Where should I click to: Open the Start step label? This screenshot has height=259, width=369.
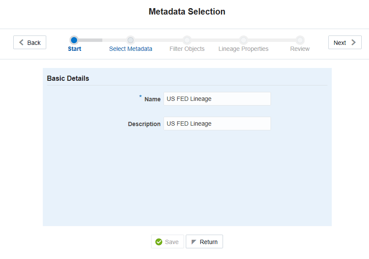coord(74,49)
